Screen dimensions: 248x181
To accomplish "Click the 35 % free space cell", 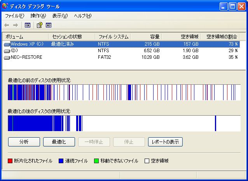I will (233, 57).
